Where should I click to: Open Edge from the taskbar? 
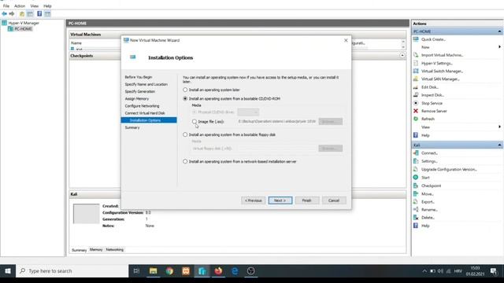tap(235, 271)
